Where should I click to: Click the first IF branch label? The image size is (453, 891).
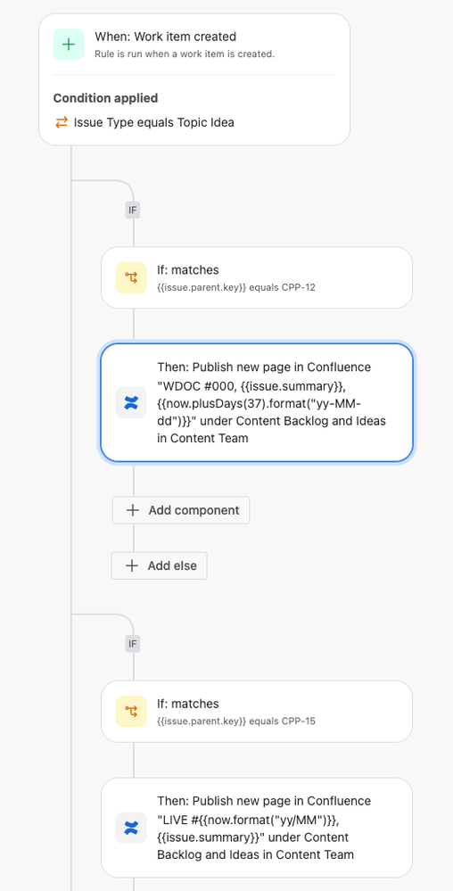133,210
